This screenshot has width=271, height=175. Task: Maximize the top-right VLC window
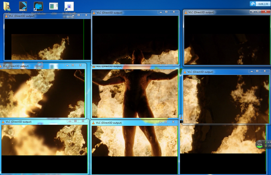point(258,12)
